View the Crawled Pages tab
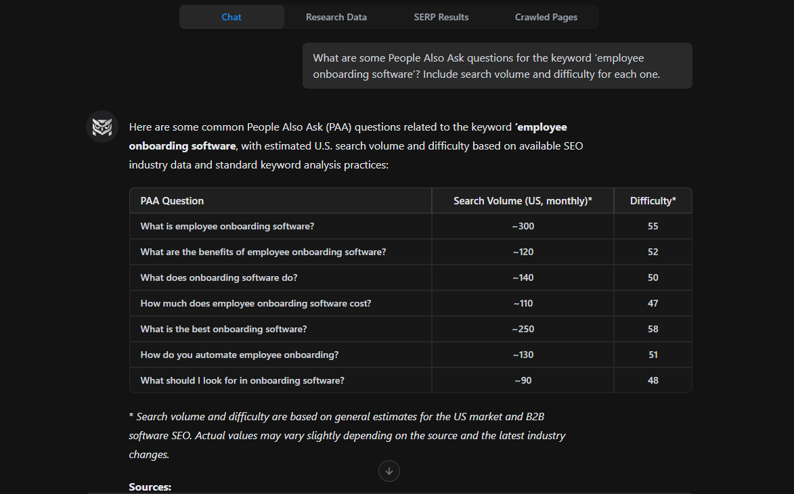 click(x=546, y=17)
